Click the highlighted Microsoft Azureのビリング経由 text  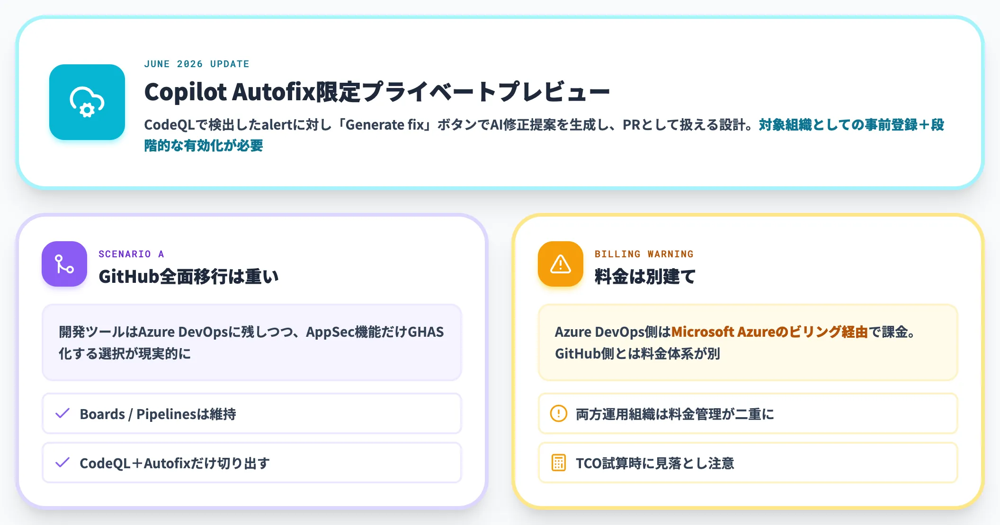click(x=769, y=332)
